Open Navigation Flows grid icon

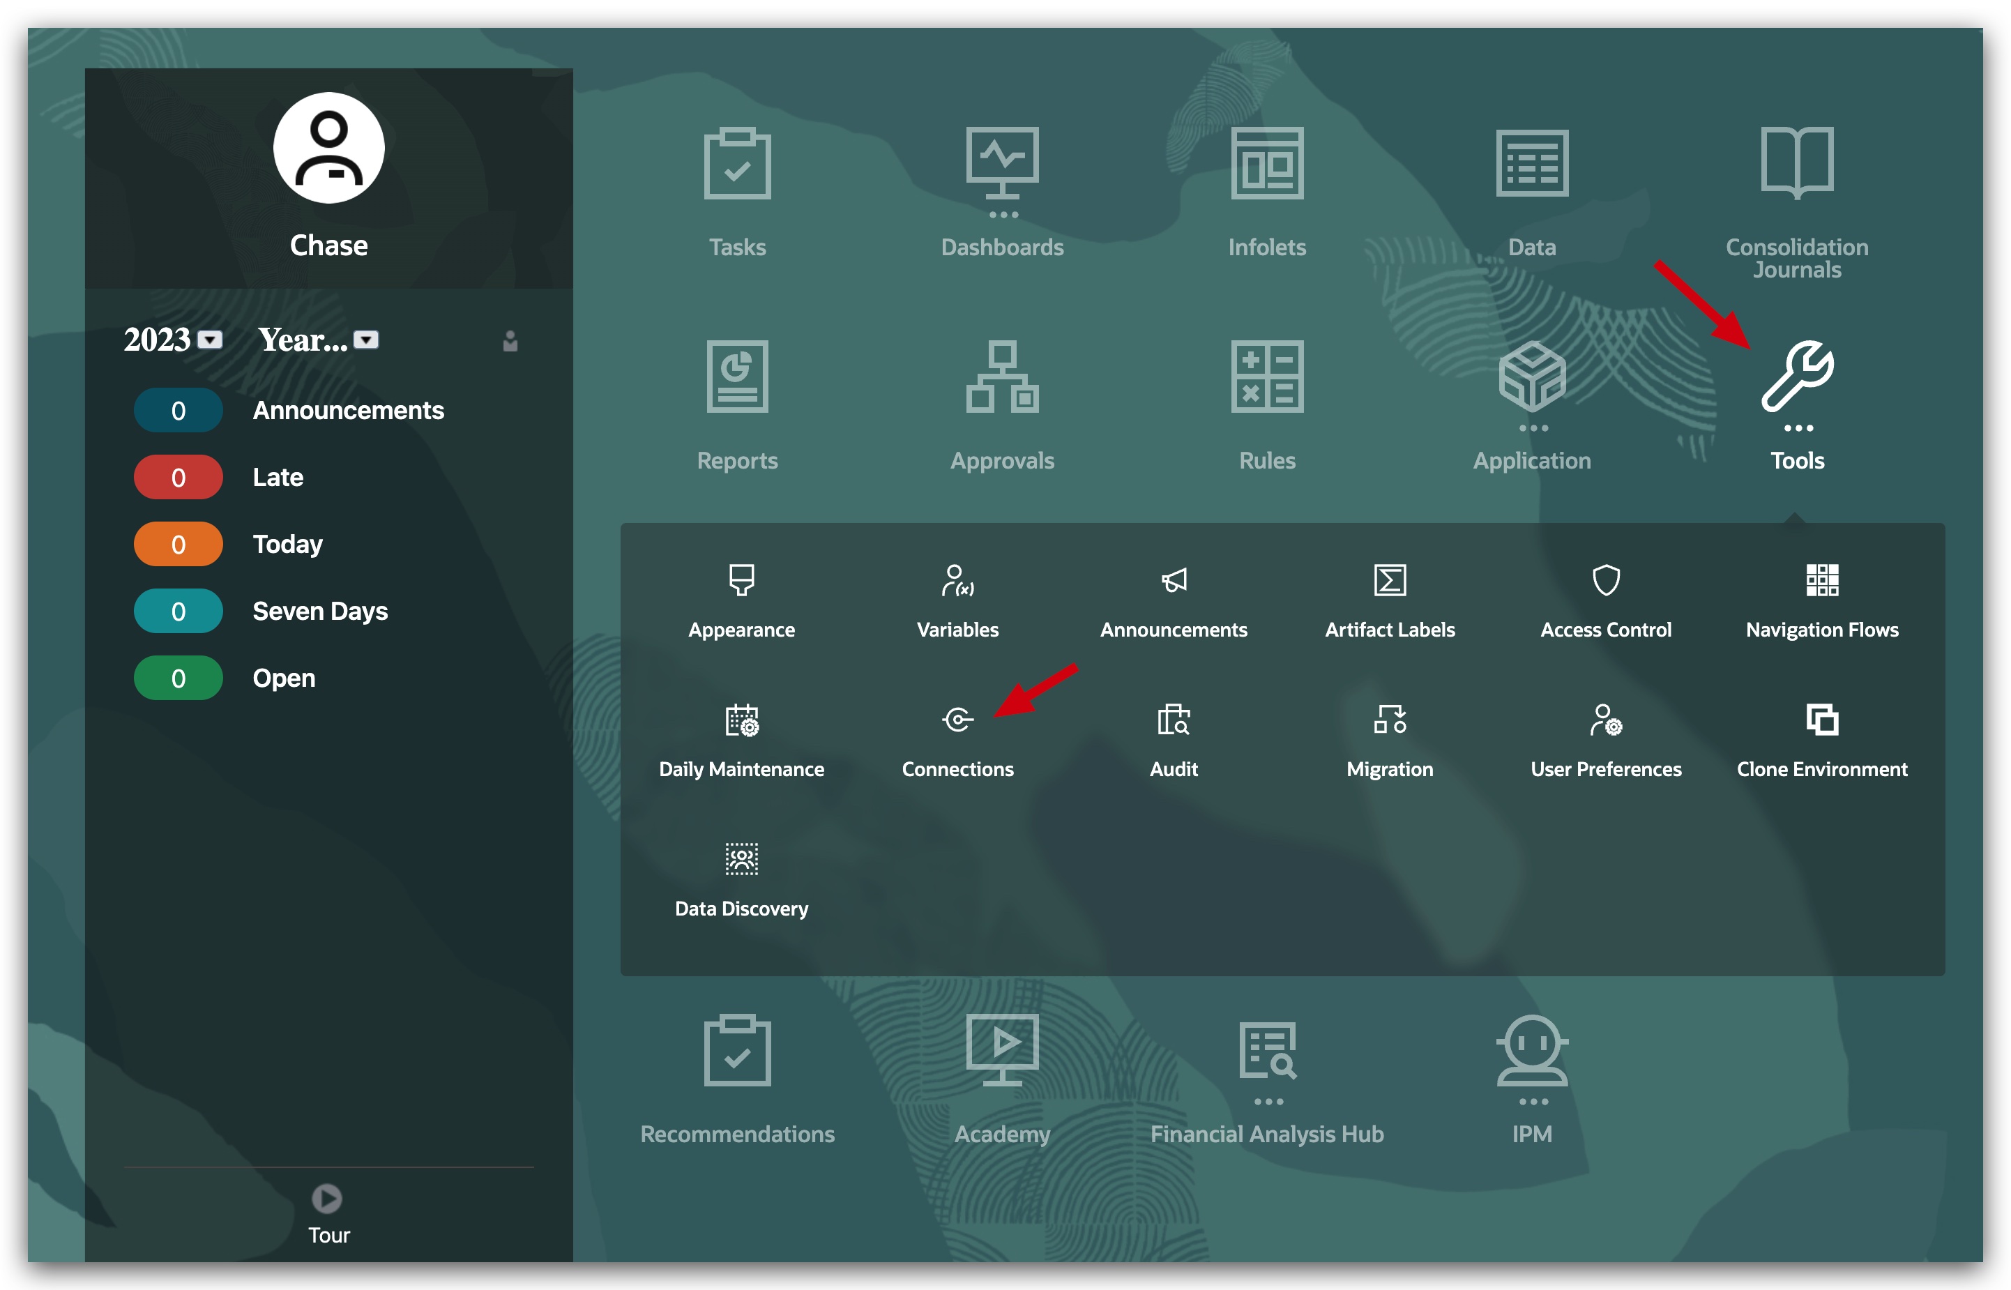pos(1822,579)
